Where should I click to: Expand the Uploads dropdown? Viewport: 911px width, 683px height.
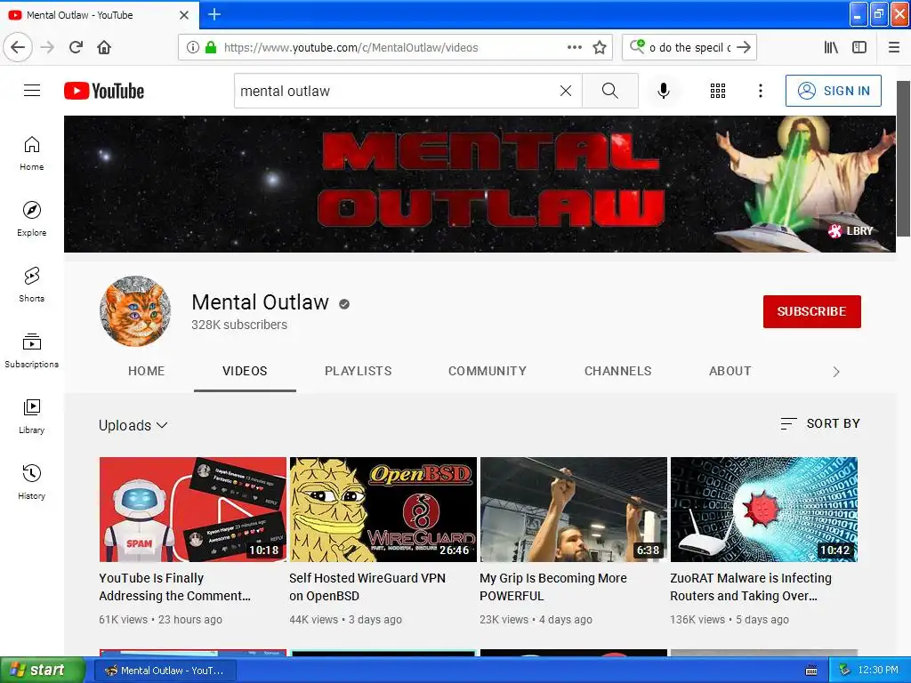click(x=133, y=425)
